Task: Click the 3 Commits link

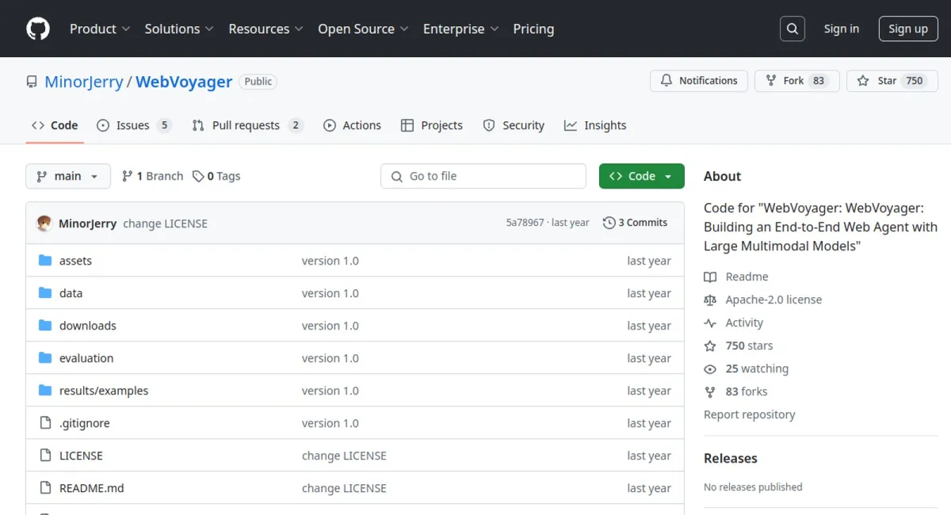Action: point(636,223)
